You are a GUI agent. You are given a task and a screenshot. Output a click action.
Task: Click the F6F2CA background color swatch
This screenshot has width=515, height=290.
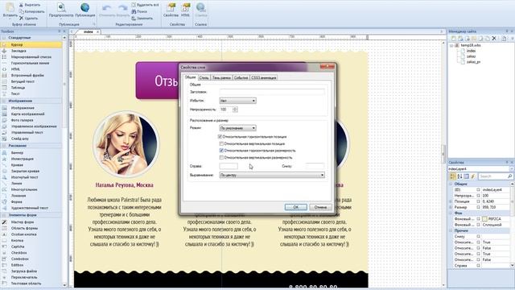point(484,218)
